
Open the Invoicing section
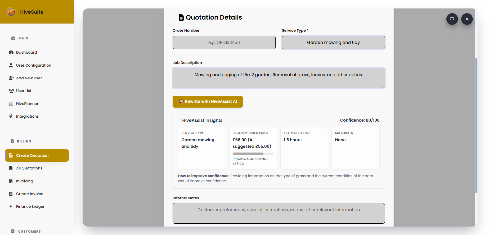click(x=24, y=181)
